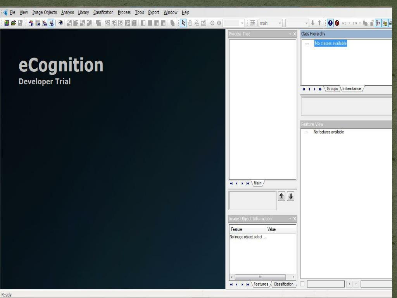Switch to the Classification tab
This screenshot has width=397, height=298.
(283, 284)
